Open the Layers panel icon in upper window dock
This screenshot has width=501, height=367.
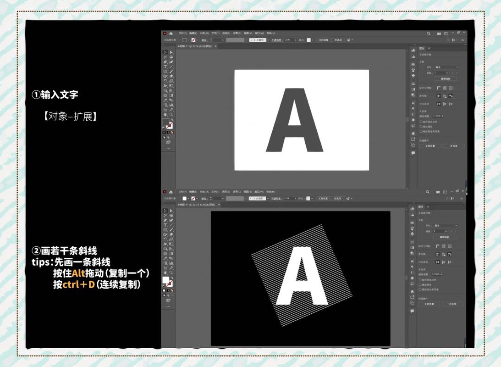click(413, 133)
